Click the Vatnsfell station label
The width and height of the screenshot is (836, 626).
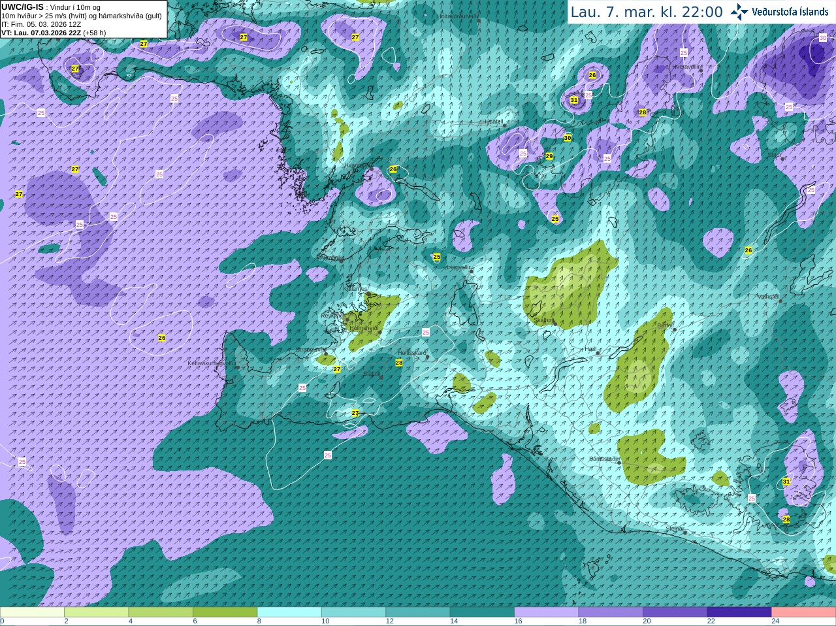pos(768,297)
